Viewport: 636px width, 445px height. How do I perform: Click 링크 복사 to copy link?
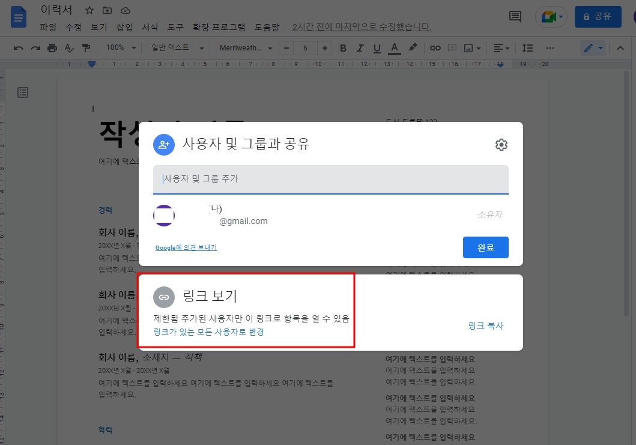point(486,325)
